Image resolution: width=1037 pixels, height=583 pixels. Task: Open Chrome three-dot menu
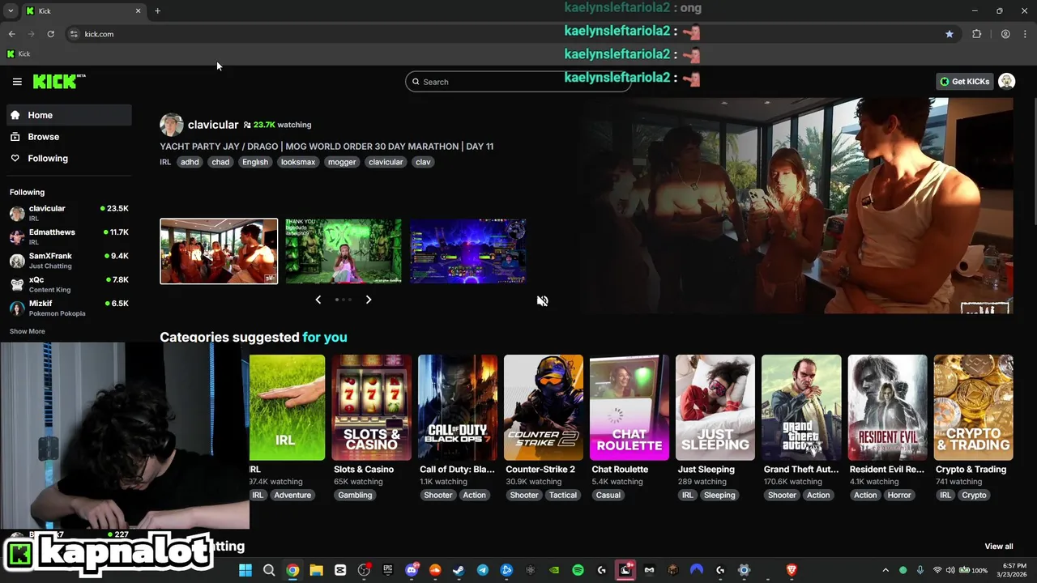1026,34
